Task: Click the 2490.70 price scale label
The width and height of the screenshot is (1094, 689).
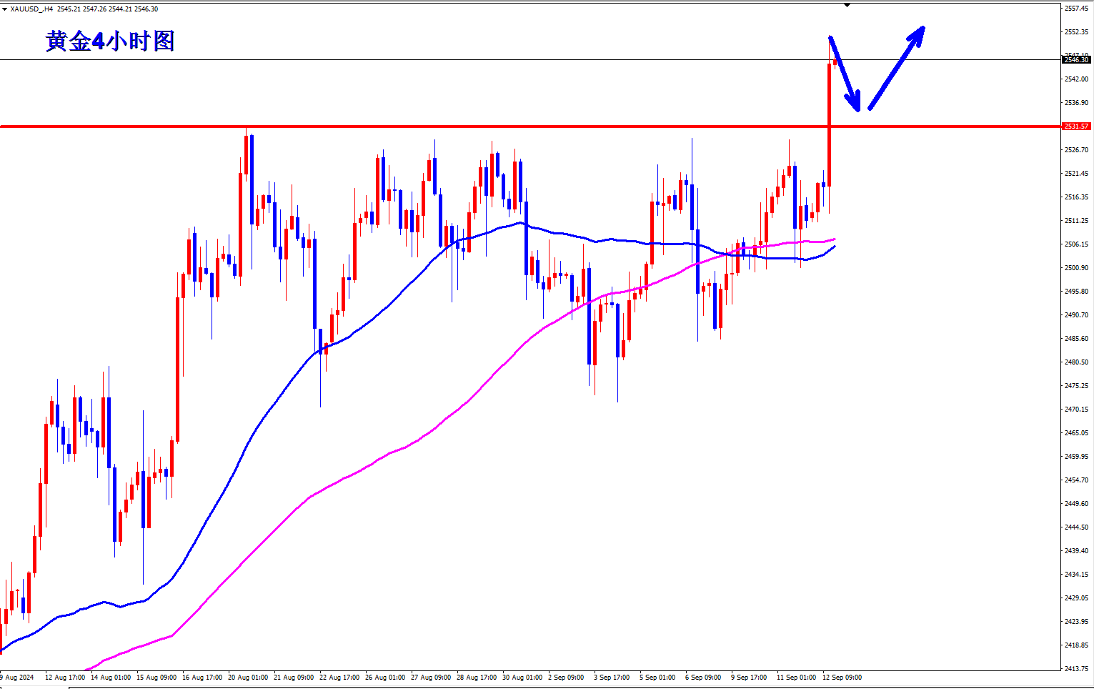Action: (x=1076, y=315)
